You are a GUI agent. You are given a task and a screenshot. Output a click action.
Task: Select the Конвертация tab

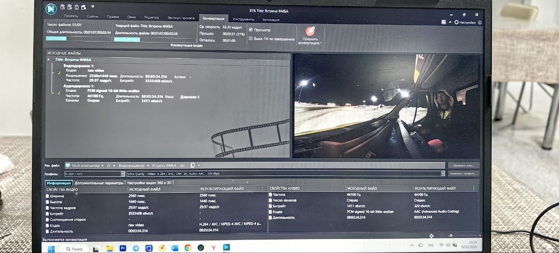point(213,19)
